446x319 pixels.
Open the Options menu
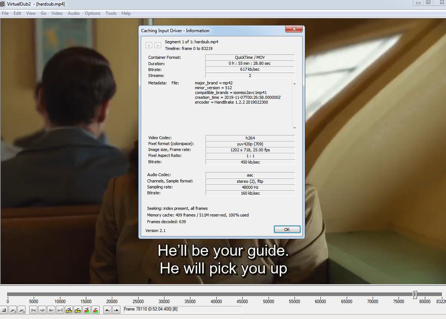pyautogui.click(x=93, y=13)
